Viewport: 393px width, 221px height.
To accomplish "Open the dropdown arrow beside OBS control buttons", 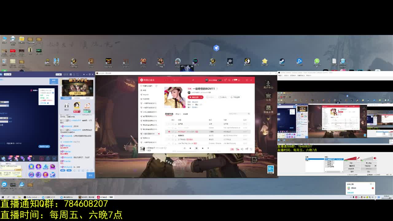I will pos(375,166).
